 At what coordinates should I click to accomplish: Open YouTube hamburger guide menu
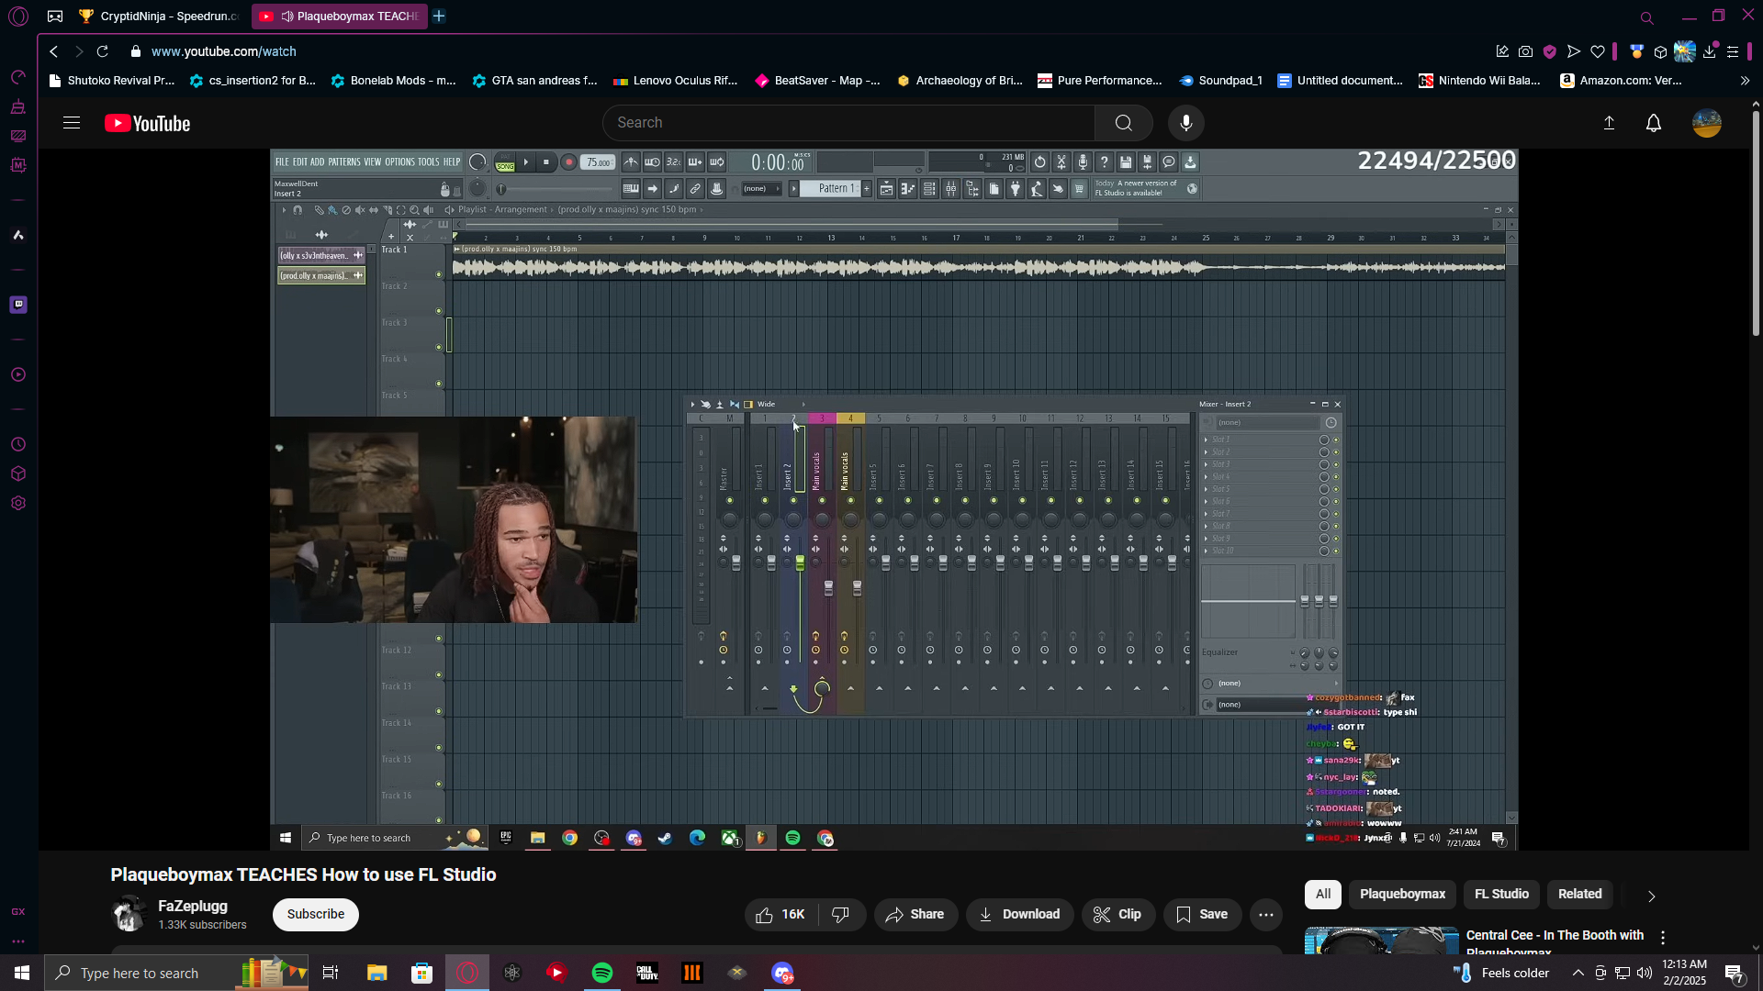72,123
